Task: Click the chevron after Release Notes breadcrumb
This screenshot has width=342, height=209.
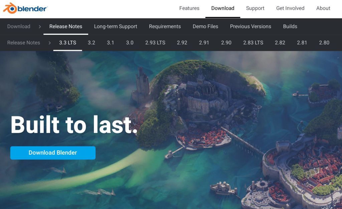Action: (49, 43)
